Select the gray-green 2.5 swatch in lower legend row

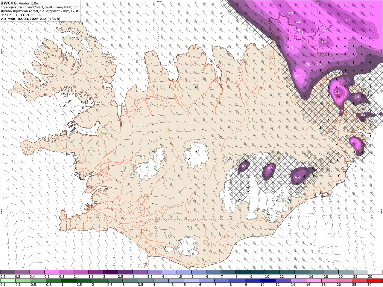coord(115,280)
